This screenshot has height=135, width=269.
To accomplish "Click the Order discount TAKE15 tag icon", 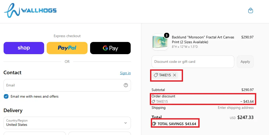I will [x=153, y=101].
